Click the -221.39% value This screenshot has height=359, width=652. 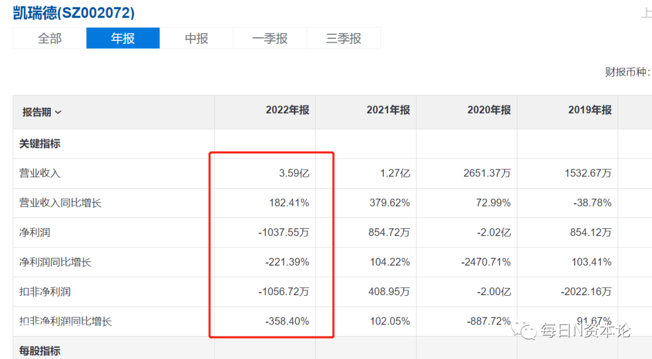287,262
